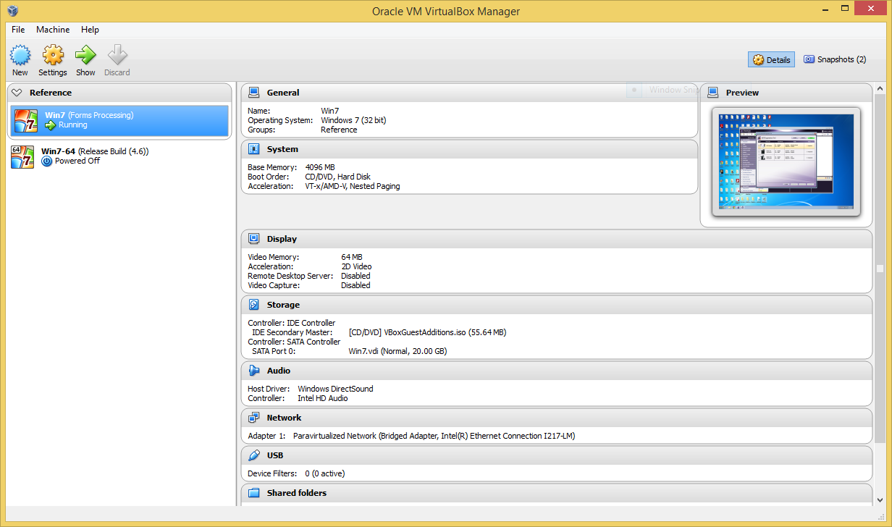Open the Network settings header link

pos(284,418)
